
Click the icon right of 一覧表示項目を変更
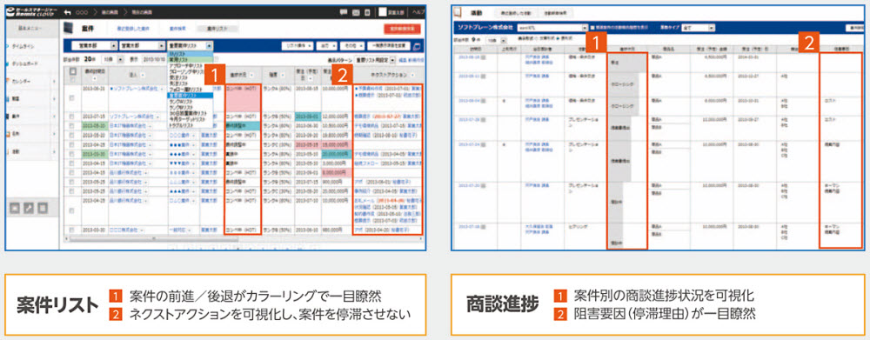coord(417,46)
